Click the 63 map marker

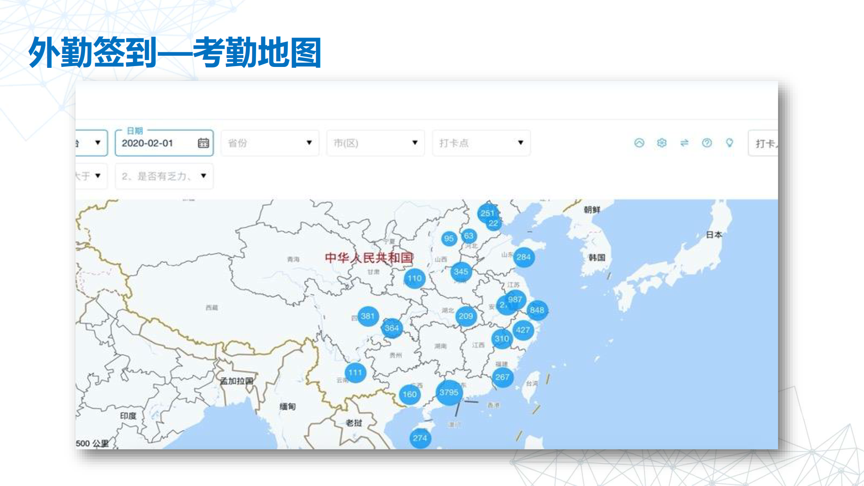pyautogui.click(x=469, y=236)
